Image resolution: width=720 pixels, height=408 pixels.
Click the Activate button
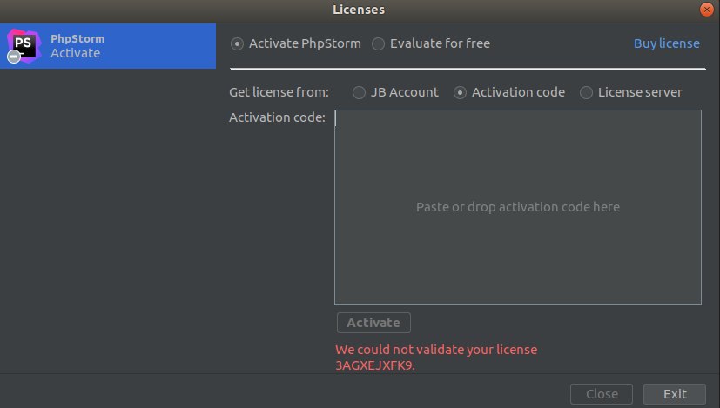tap(373, 323)
